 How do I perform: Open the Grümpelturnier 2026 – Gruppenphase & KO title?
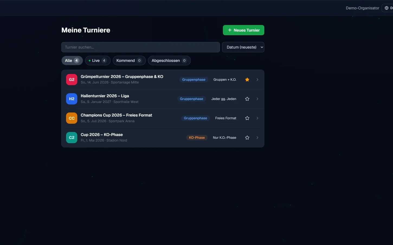coord(122,77)
